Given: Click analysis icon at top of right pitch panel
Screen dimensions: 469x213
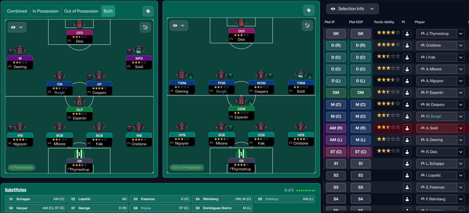Looking at the screenshot, I should click(309, 10).
